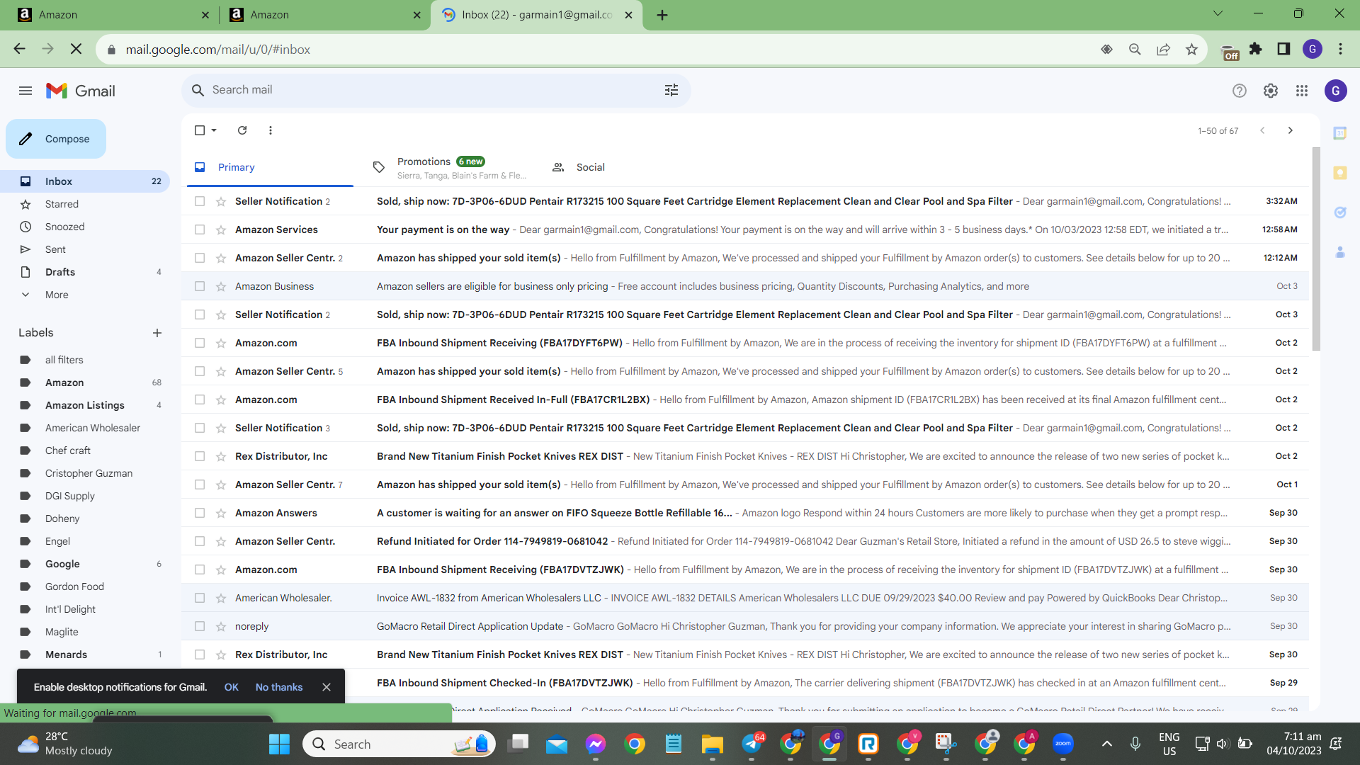Expand the More folders list
1360x765 pixels.
85,295
